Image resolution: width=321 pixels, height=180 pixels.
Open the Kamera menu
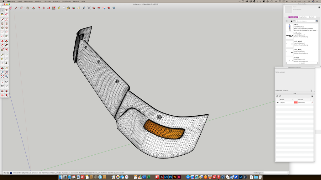[x=56, y=1]
